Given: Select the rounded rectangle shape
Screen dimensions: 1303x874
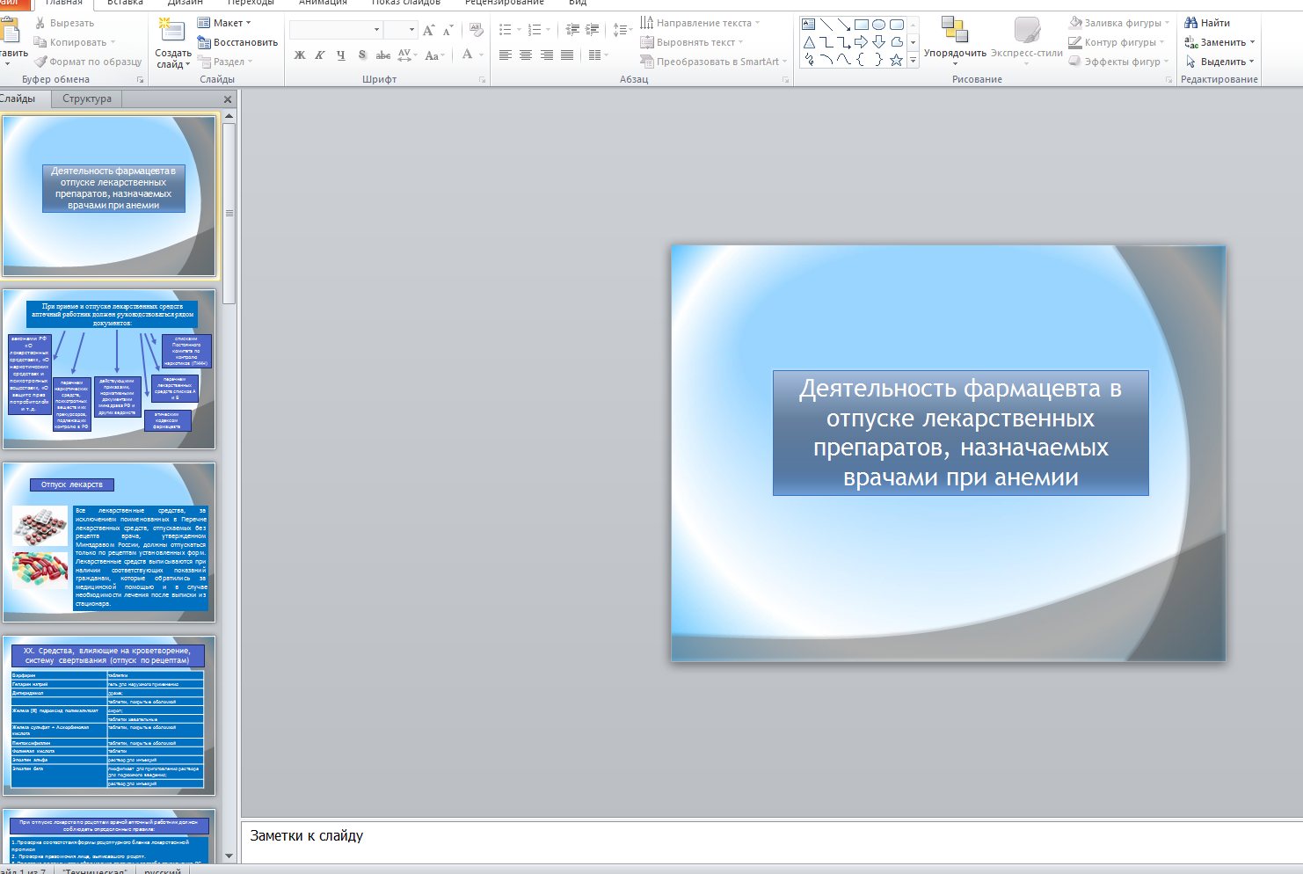Looking at the screenshot, I should click(897, 25).
